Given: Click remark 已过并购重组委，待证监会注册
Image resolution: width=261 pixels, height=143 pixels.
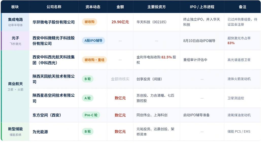Looking at the screenshot, I should pyautogui.click(x=242, y=22).
